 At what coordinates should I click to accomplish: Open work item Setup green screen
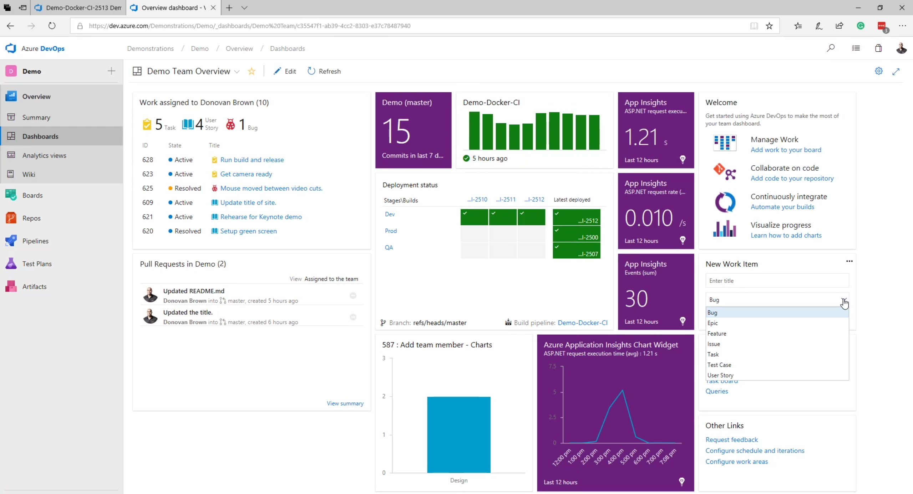coord(248,231)
